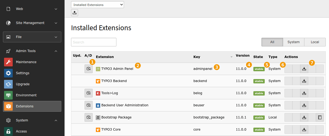Open the Extensions module

pos(32,106)
